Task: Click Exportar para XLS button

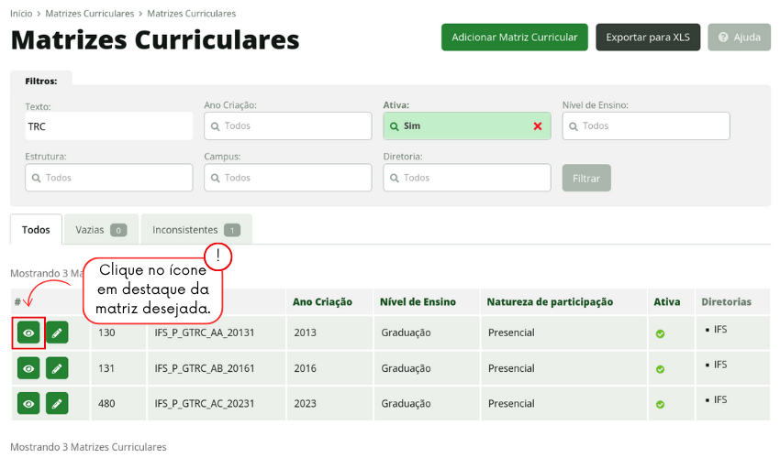Action: click(x=648, y=38)
